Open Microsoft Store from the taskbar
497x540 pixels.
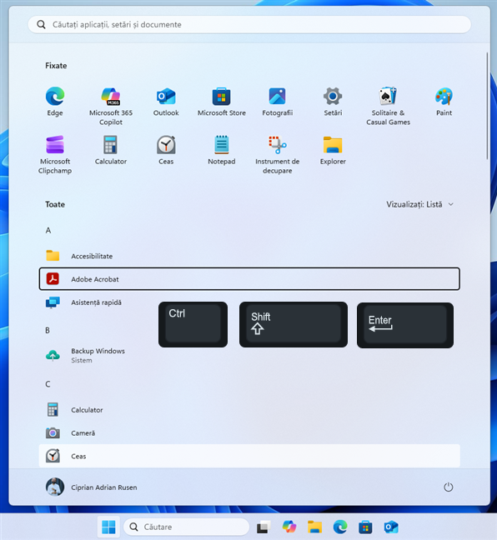tap(365, 527)
